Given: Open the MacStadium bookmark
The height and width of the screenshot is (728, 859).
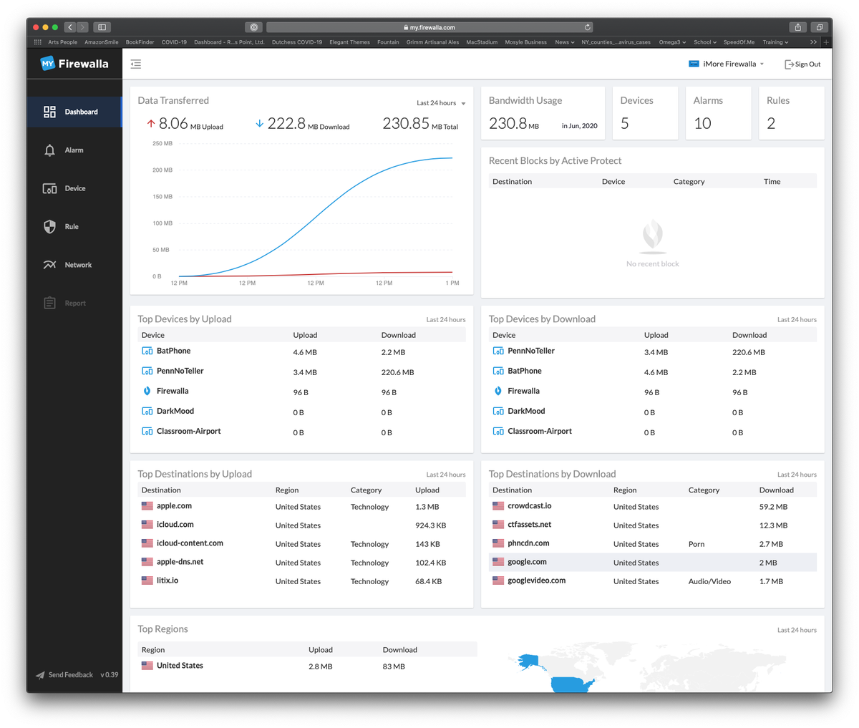Looking at the screenshot, I should [482, 42].
